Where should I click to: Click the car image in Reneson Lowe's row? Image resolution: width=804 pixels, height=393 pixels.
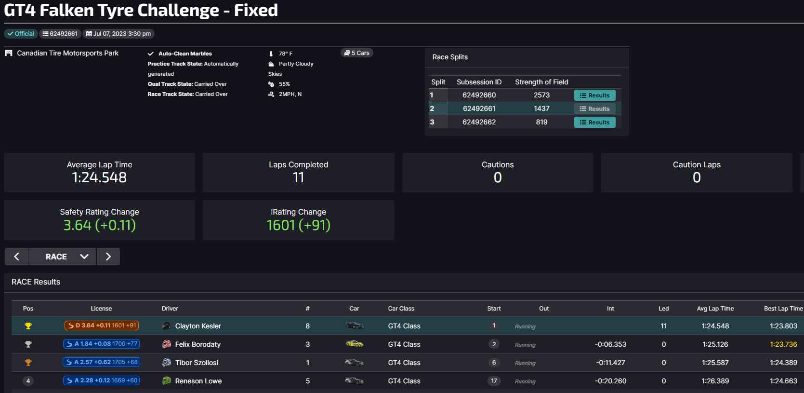coord(354,381)
